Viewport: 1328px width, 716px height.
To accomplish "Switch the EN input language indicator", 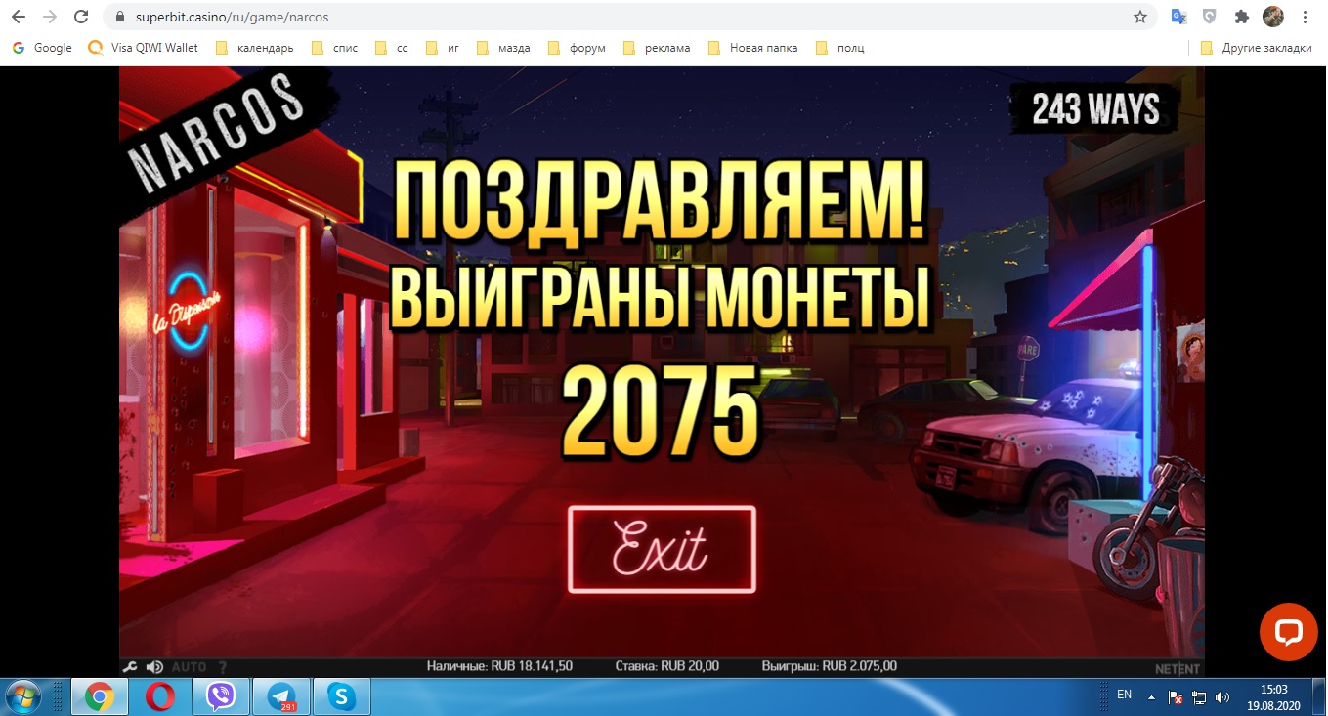I will pyautogui.click(x=1124, y=695).
